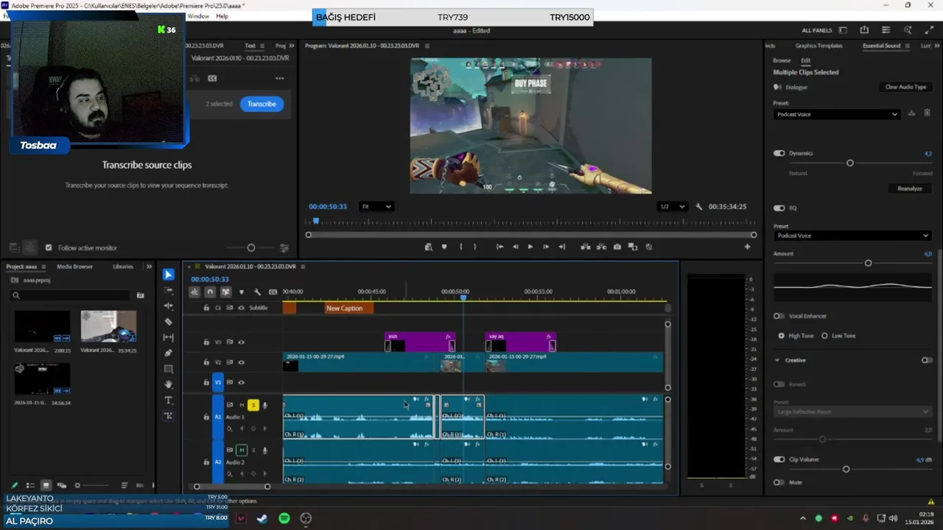Select the Ripple Edit tool
The width and height of the screenshot is (943, 530).
pyautogui.click(x=169, y=305)
